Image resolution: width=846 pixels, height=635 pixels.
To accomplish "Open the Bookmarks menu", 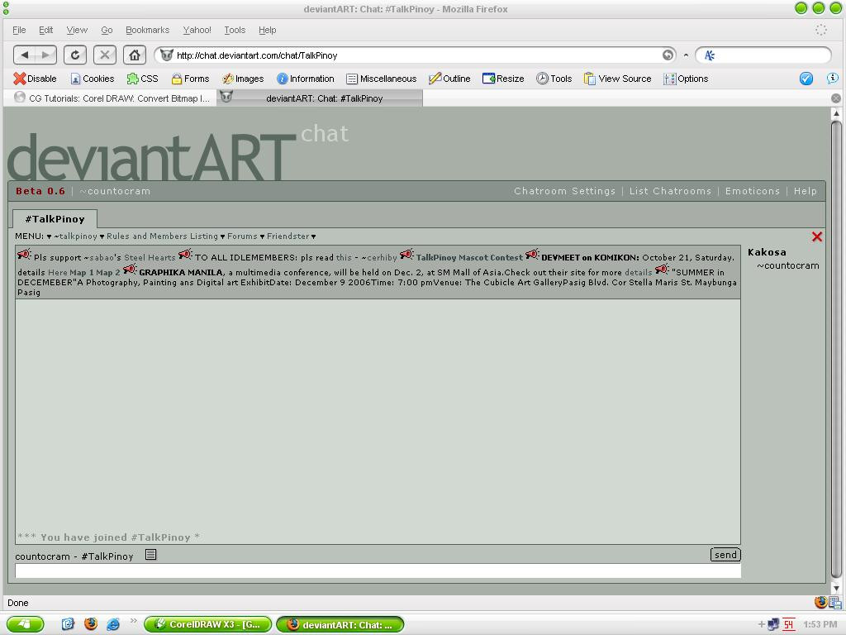I will click(x=147, y=31).
